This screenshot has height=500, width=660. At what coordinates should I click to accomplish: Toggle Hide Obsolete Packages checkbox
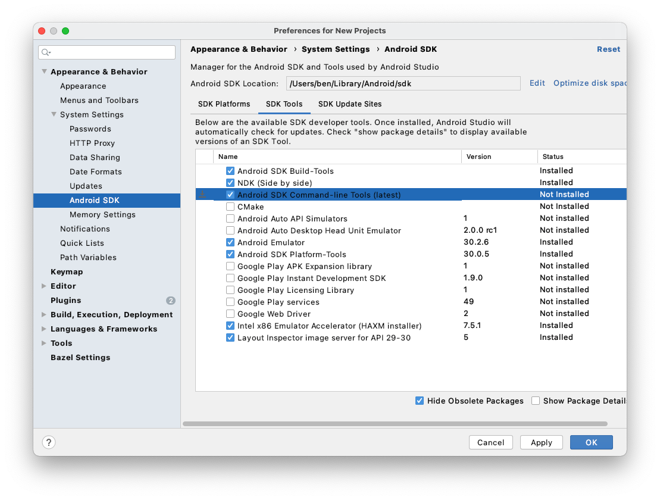pos(420,401)
